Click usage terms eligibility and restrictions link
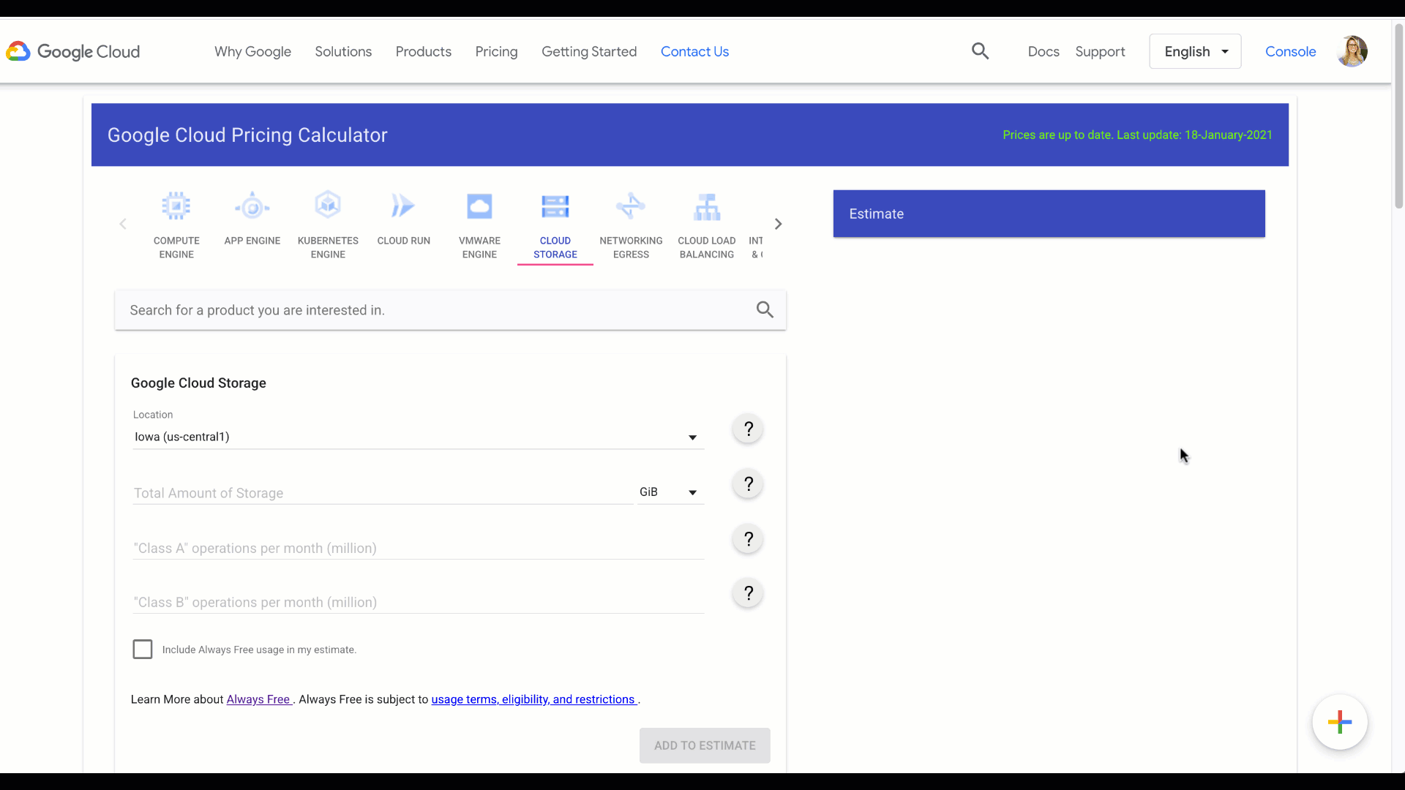This screenshot has width=1405, height=790. [x=533, y=699]
